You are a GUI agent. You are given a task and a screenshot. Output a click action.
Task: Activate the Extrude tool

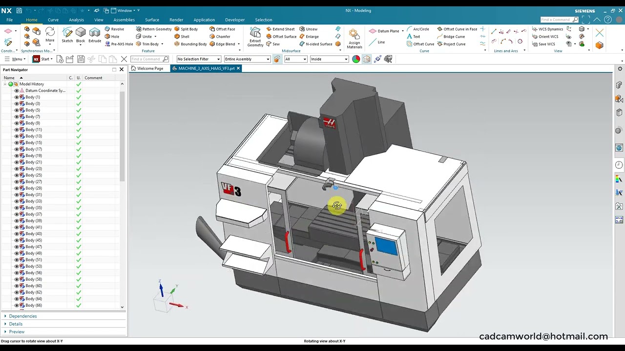point(95,35)
